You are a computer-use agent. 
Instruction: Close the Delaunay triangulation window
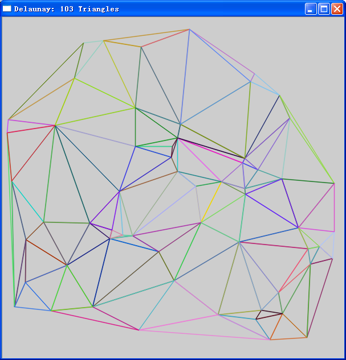[x=337, y=9]
